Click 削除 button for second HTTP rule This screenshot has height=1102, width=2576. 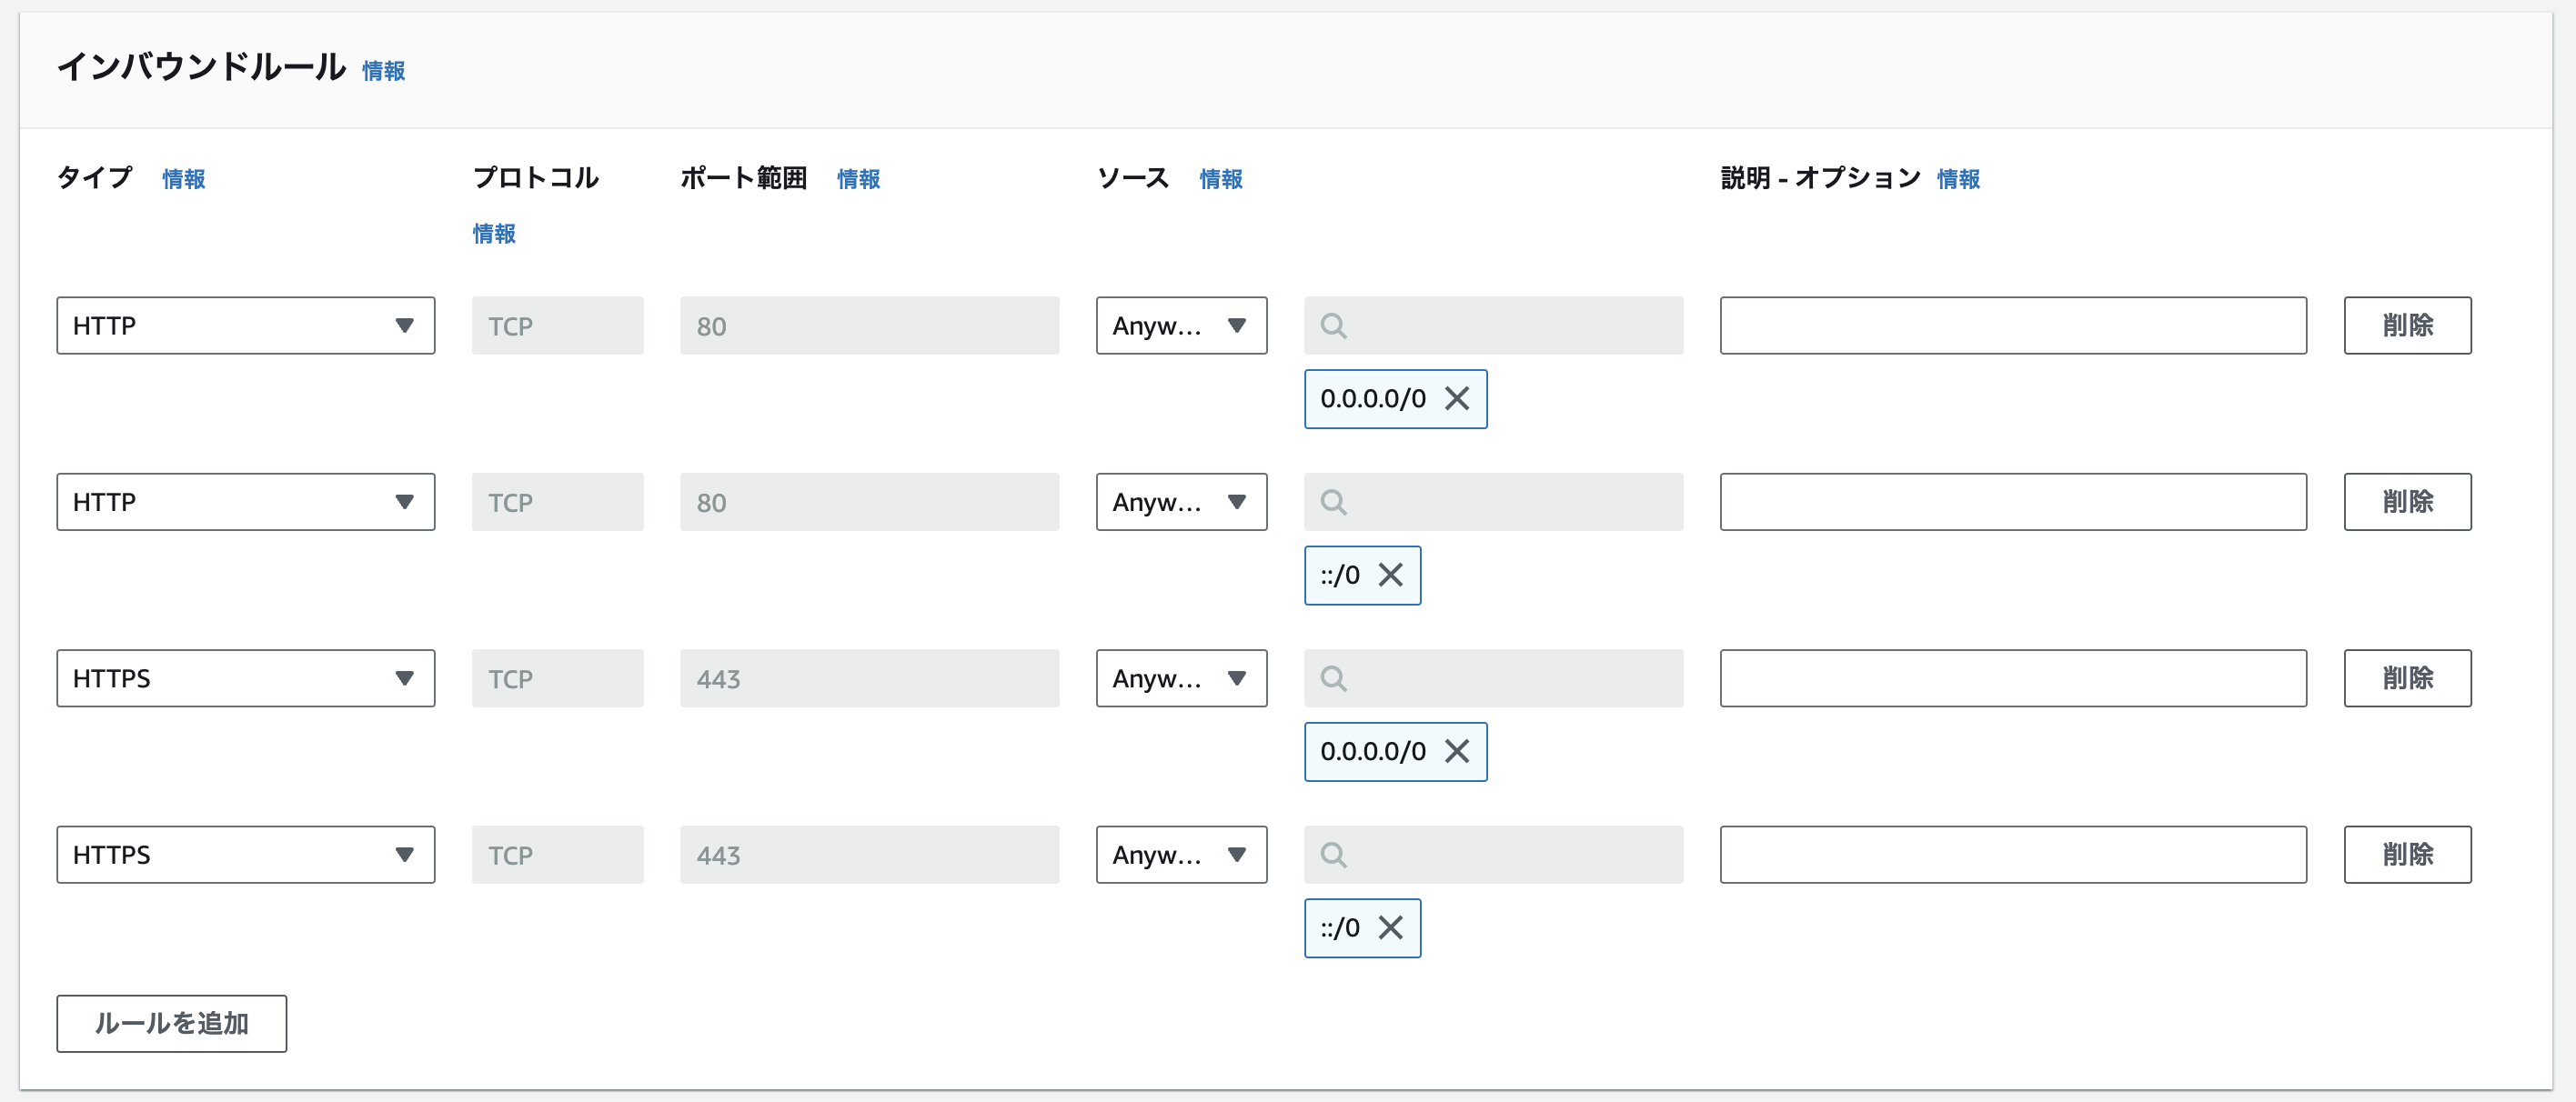(x=2407, y=502)
